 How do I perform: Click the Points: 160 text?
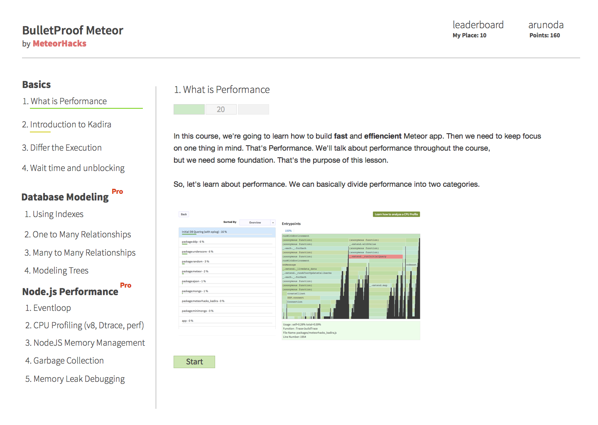click(544, 36)
